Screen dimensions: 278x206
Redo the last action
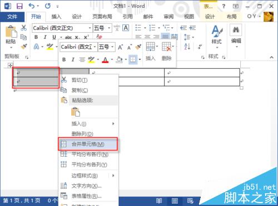[48, 6]
